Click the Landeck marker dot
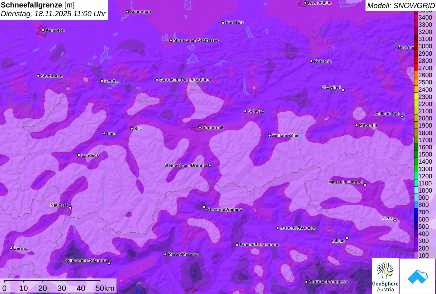Image resolution: width=436 pixels, height=294 pixels. click(x=79, y=155)
